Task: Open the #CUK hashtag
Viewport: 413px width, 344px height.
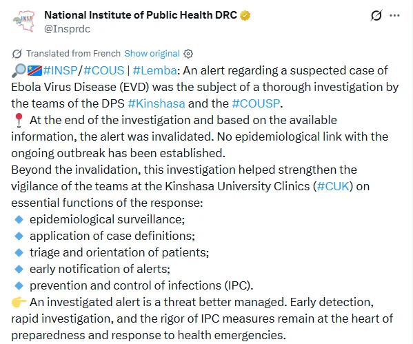Action: (333, 186)
